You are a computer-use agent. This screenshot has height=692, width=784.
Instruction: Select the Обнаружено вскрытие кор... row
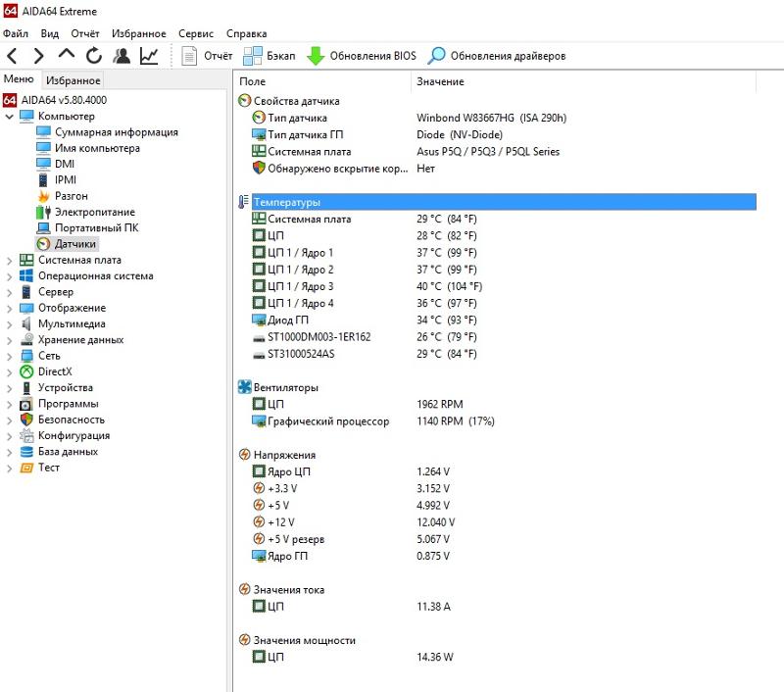point(504,169)
